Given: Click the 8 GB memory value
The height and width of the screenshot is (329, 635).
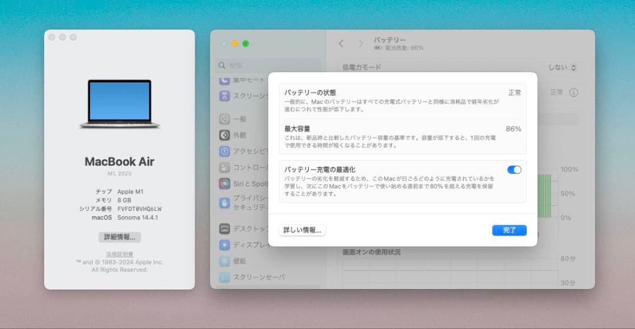Looking at the screenshot, I should coord(124,200).
